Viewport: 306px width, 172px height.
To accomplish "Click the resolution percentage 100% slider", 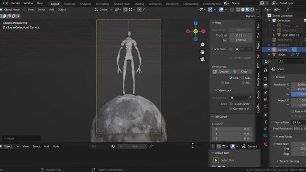I will click(x=298, y=94).
